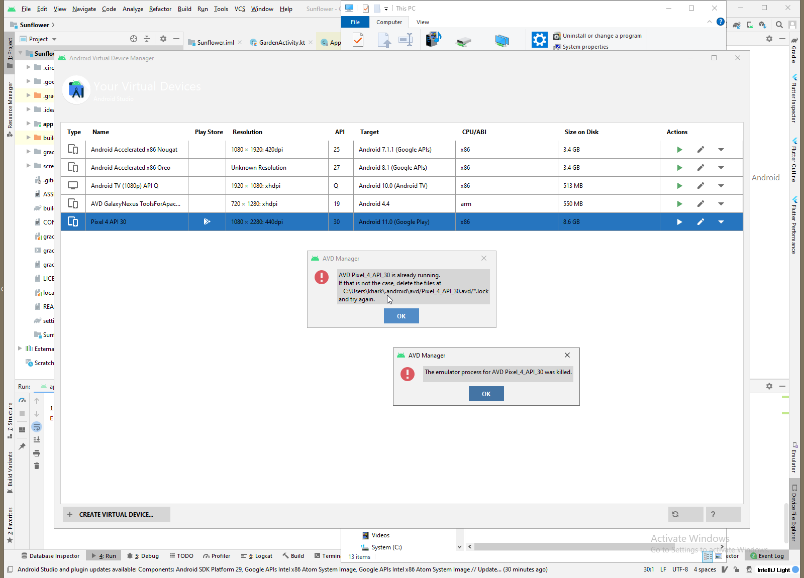This screenshot has width=804, height=578.
Task: Open Resource Manager side tab
Action: pyautogui.click(x=10, y=109)
